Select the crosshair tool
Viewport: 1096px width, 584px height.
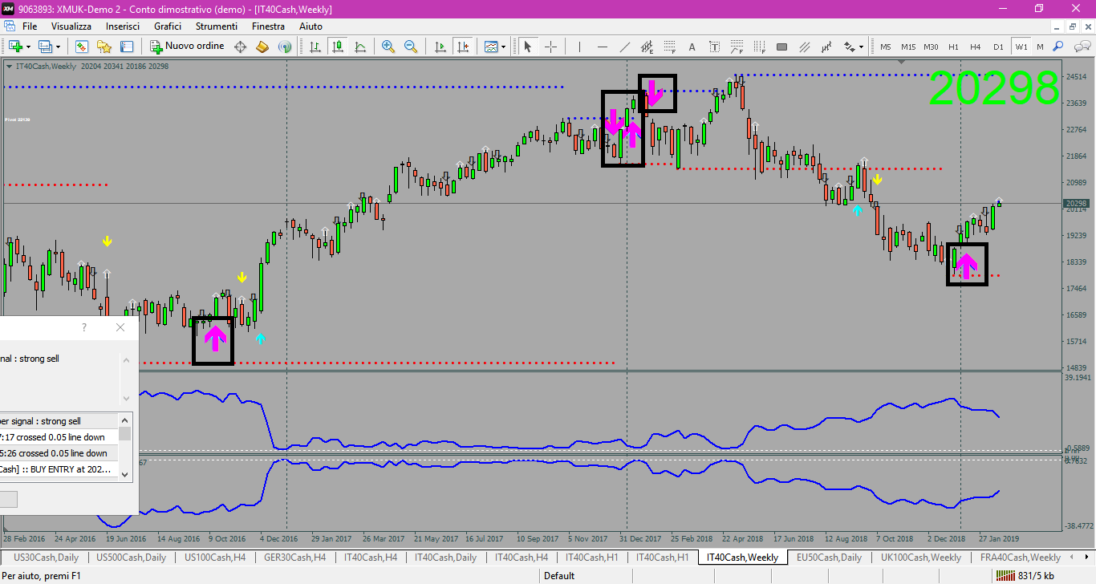[551, 47]
